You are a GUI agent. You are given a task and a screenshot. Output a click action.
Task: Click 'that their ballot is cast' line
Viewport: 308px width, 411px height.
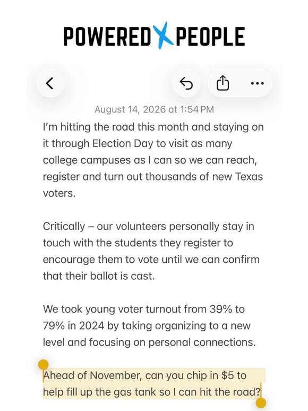(x=99, y=276)
